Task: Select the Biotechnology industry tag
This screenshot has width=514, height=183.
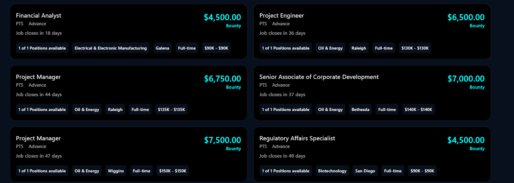Action: point(332,171)
